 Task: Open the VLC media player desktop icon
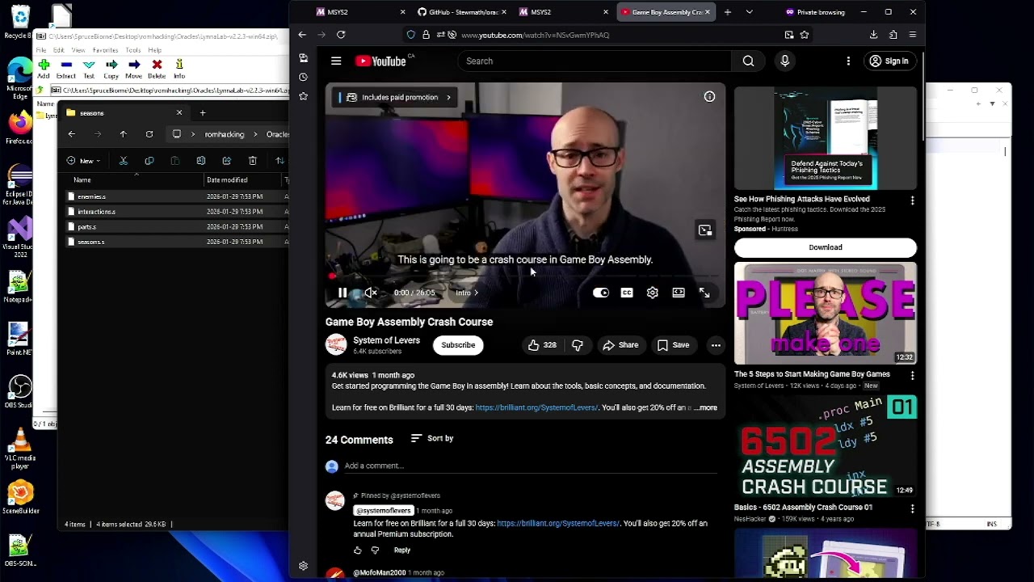click(x=20, y=449)
